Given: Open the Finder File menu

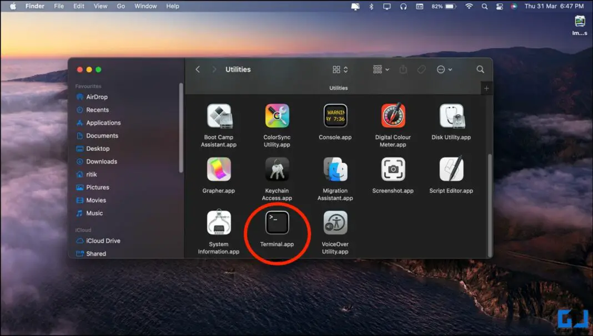Looking at the screenshot, I should [59, 6].
